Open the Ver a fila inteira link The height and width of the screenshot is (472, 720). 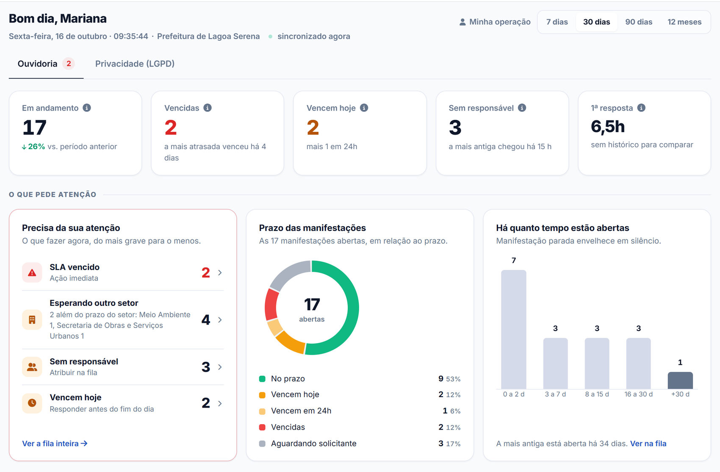55,443
